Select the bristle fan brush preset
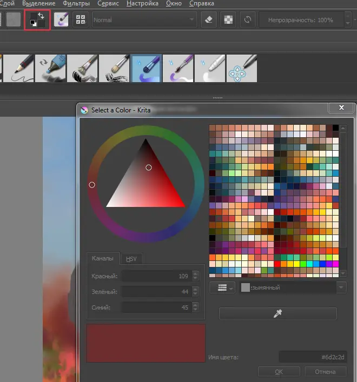 [82, 68]
